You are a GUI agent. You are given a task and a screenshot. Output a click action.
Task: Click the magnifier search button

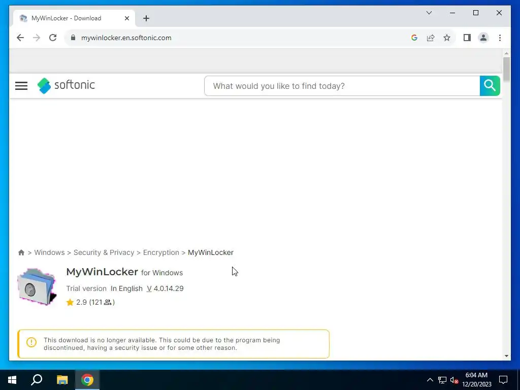pyautogui.click(x=490, y=86)
